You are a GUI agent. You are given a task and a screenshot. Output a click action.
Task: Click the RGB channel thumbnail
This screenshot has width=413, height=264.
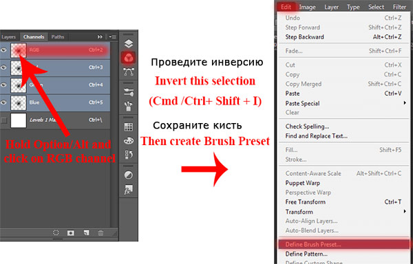(x=19, y=50)
